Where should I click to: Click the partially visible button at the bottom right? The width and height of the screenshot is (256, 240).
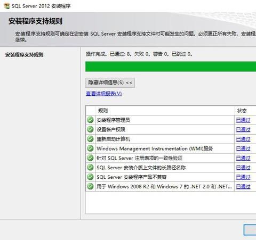coord(250,230)
